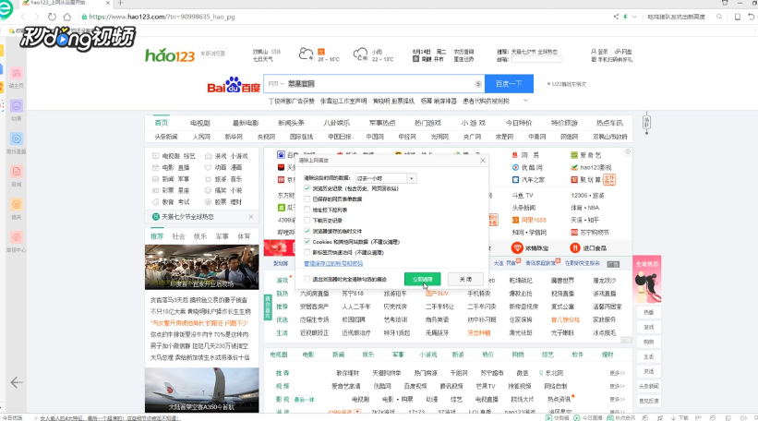The height and width of the screenshot is (421, 758).
Task: Click the green 立即清理 button
Action: point(422,280)
